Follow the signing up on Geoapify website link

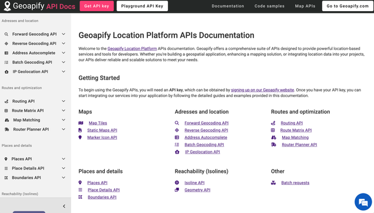point(262,90)
